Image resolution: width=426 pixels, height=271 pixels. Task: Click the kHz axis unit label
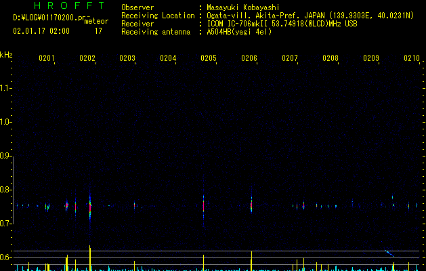pos(6,55)
